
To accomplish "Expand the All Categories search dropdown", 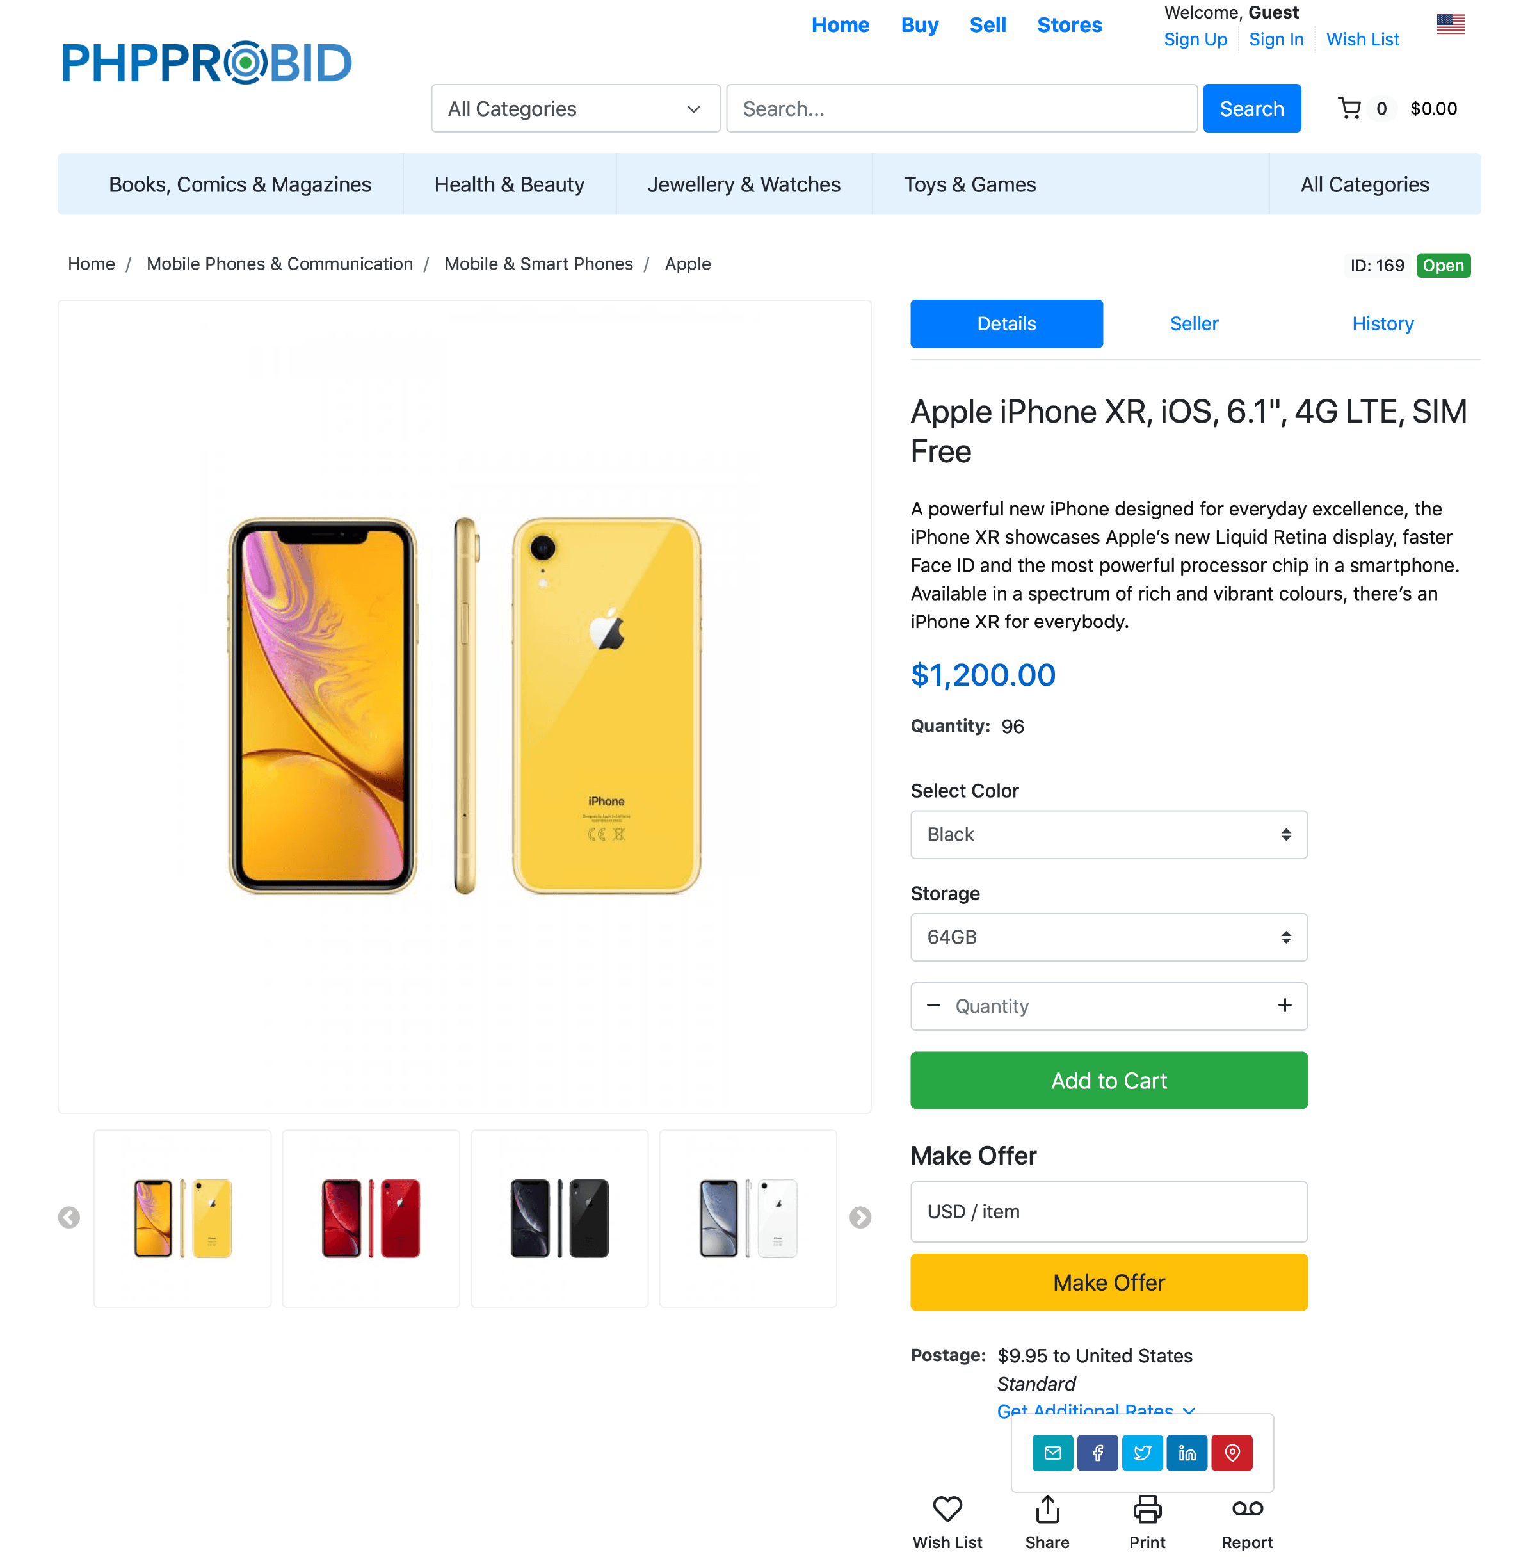I will click(x=575, y=108).
